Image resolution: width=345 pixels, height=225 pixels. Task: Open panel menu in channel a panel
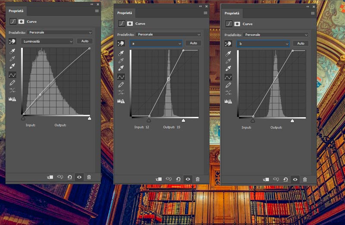(206, 13)
